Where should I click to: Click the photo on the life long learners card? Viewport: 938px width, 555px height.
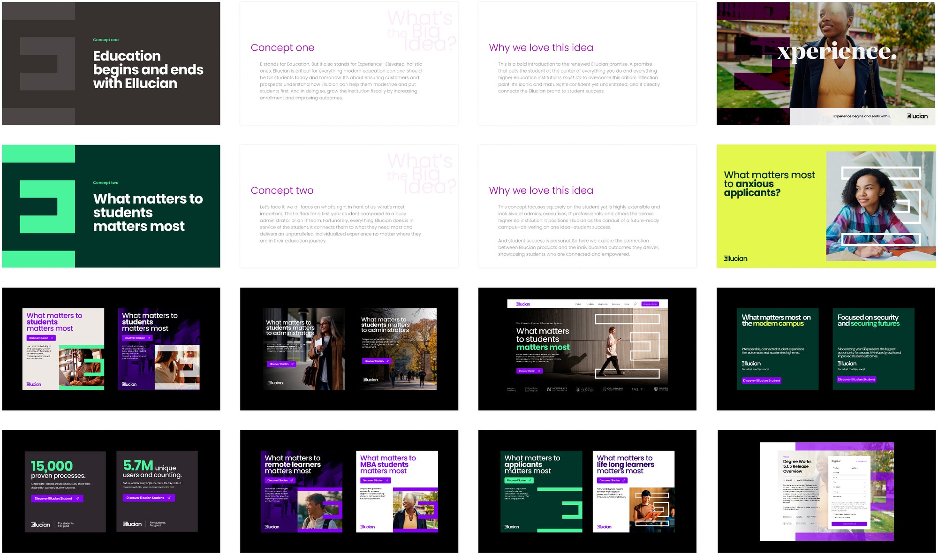[x=651, y=510]
